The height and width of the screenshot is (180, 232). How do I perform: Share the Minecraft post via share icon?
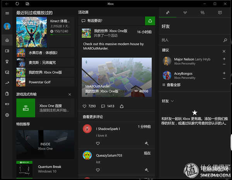click(x=122, y=106)
